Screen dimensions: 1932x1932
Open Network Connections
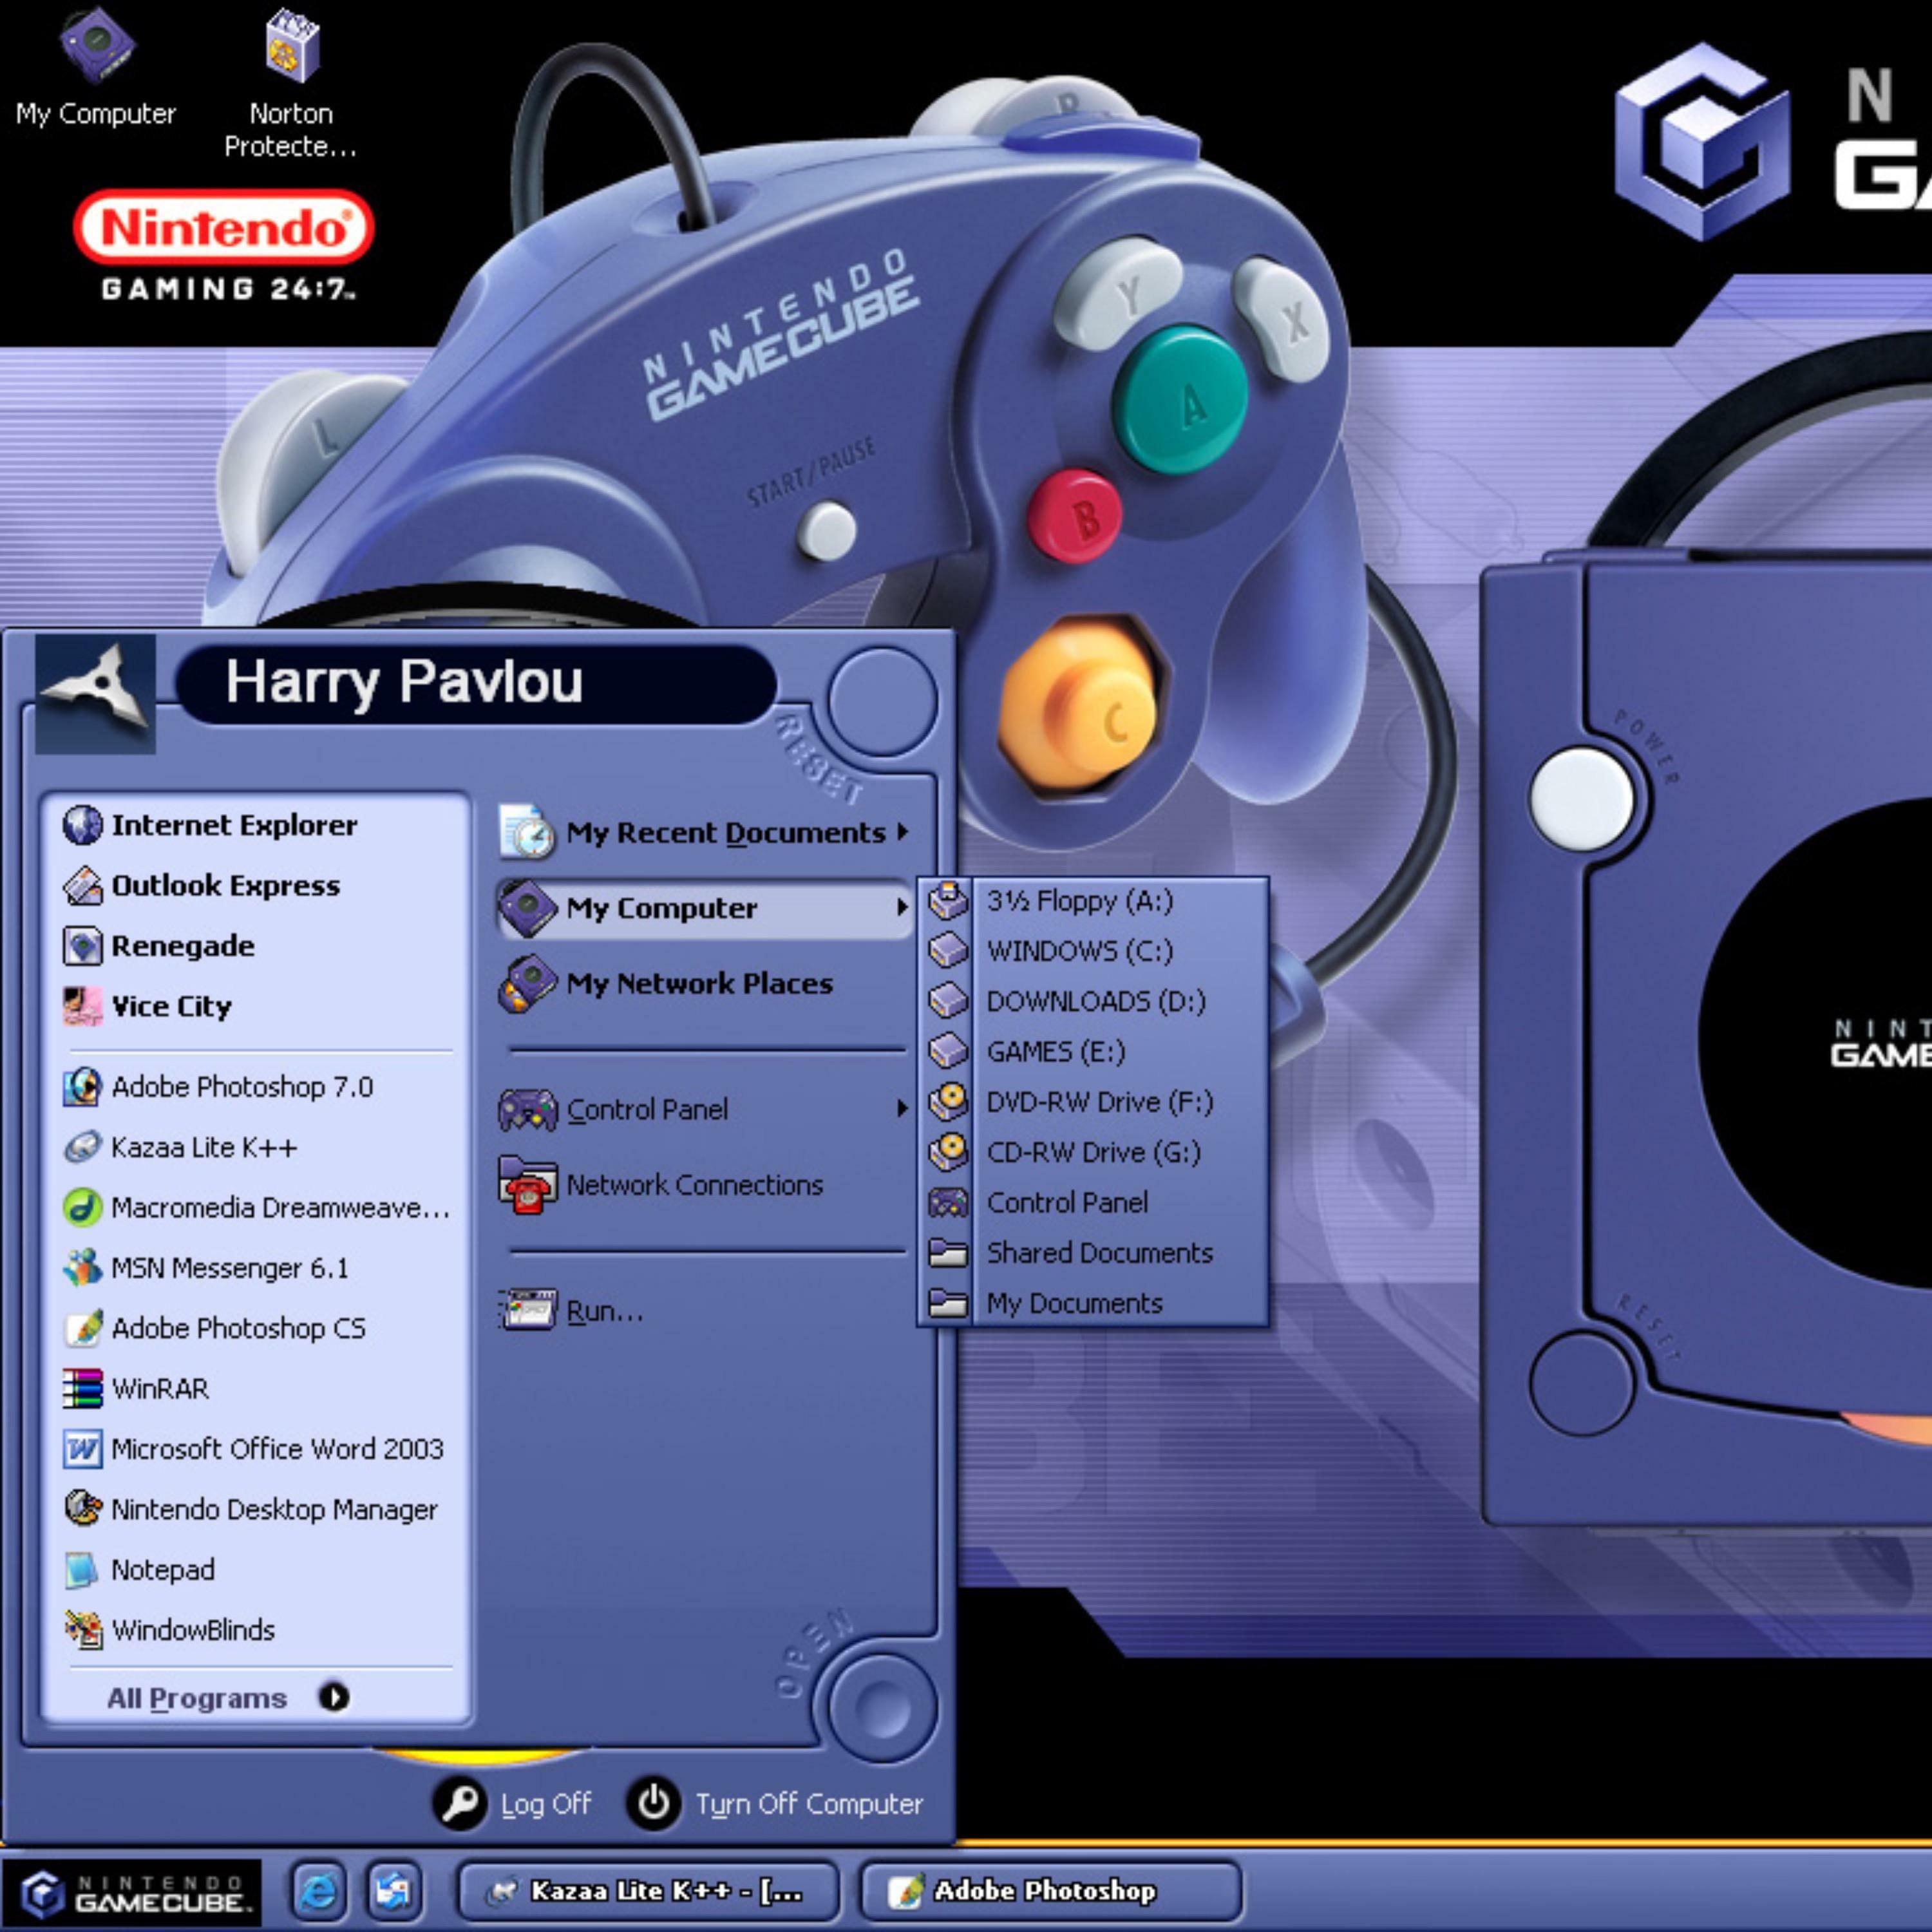(x=661, y=1185)
